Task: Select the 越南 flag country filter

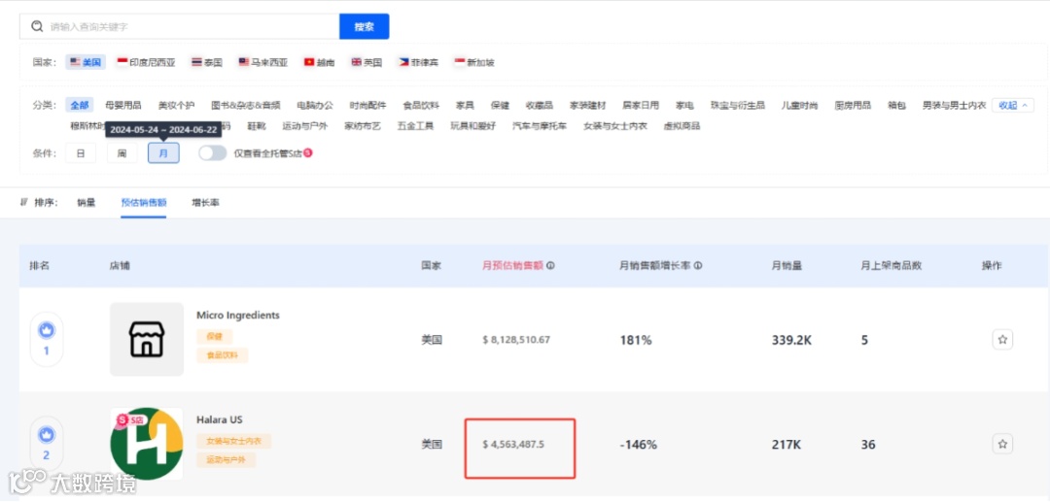Action: point(320,62)
